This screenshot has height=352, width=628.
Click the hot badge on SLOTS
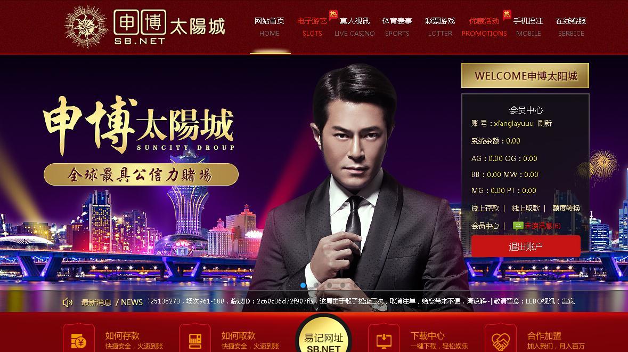333,15
